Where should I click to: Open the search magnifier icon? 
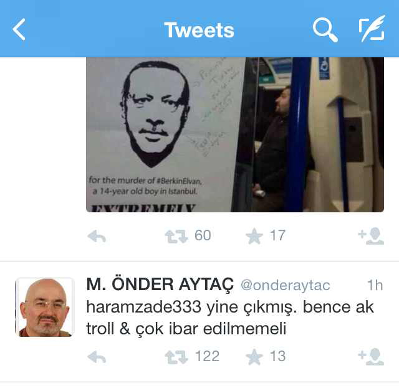[x=325, y=29]
